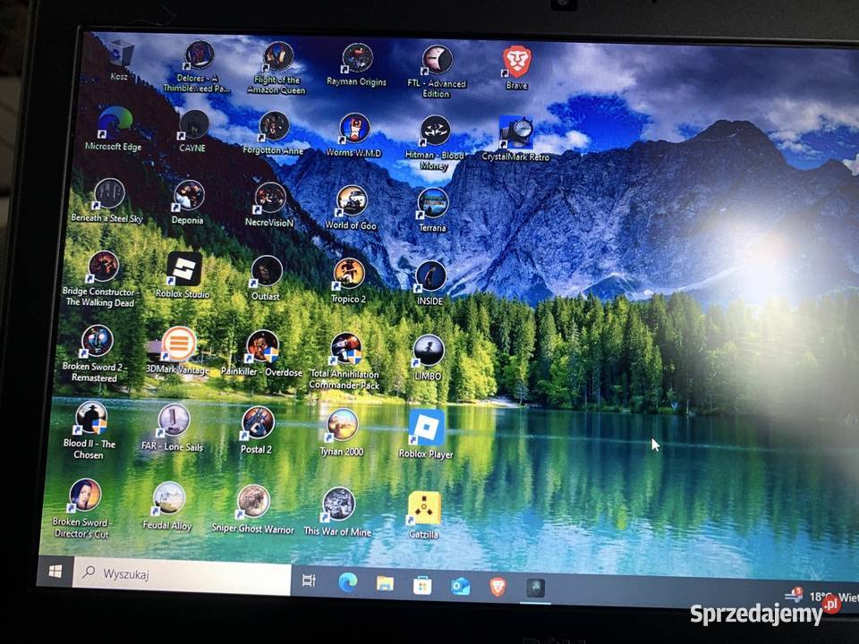Launch Brave from the taskbar
Viewport: 859px width, 644px height.
(498, 589)
